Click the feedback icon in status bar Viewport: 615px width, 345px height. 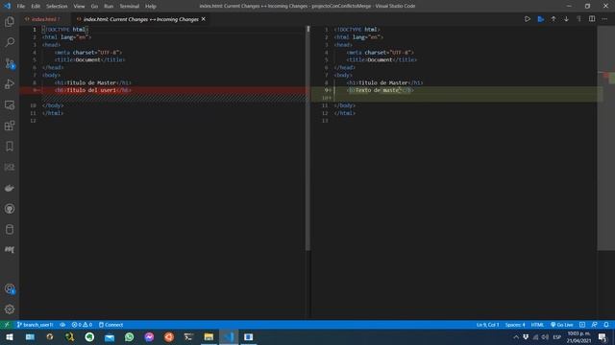595,325
